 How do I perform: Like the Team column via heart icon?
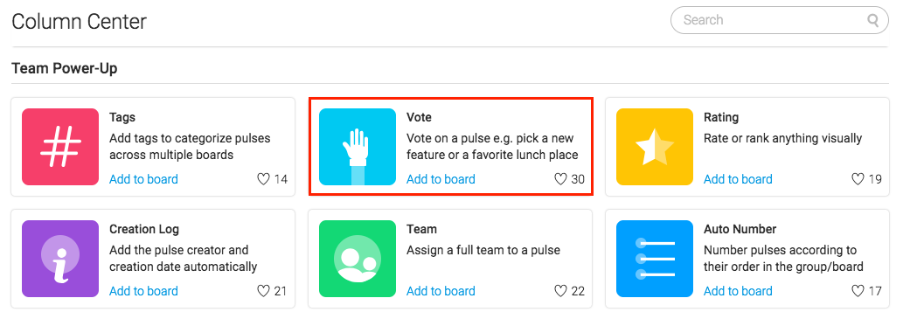[560, 291]
